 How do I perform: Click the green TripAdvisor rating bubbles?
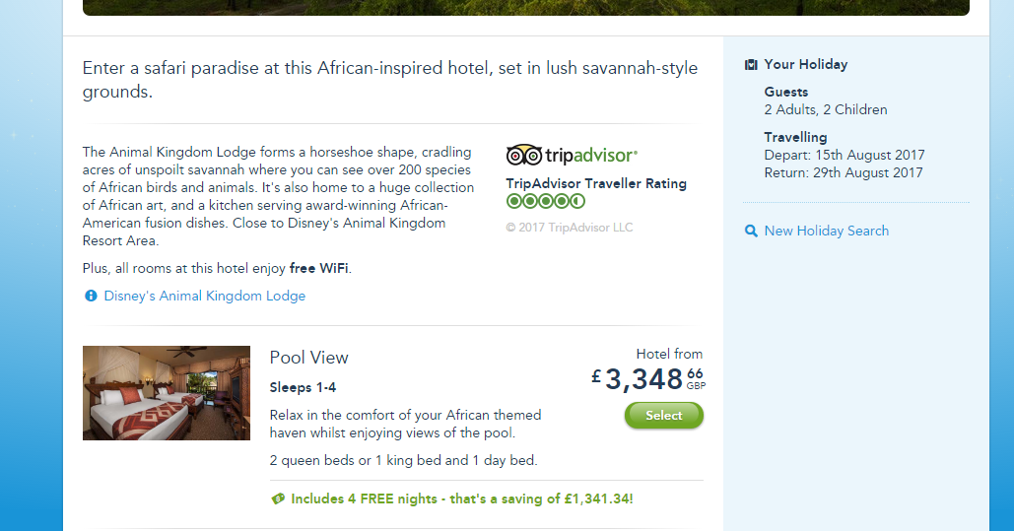(x=545, y=201)
